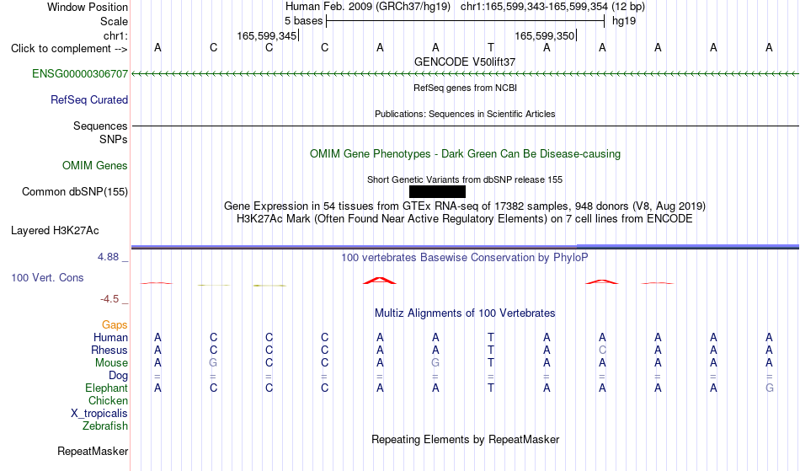Select the Zebrafish species row label

tap(105, 426)
